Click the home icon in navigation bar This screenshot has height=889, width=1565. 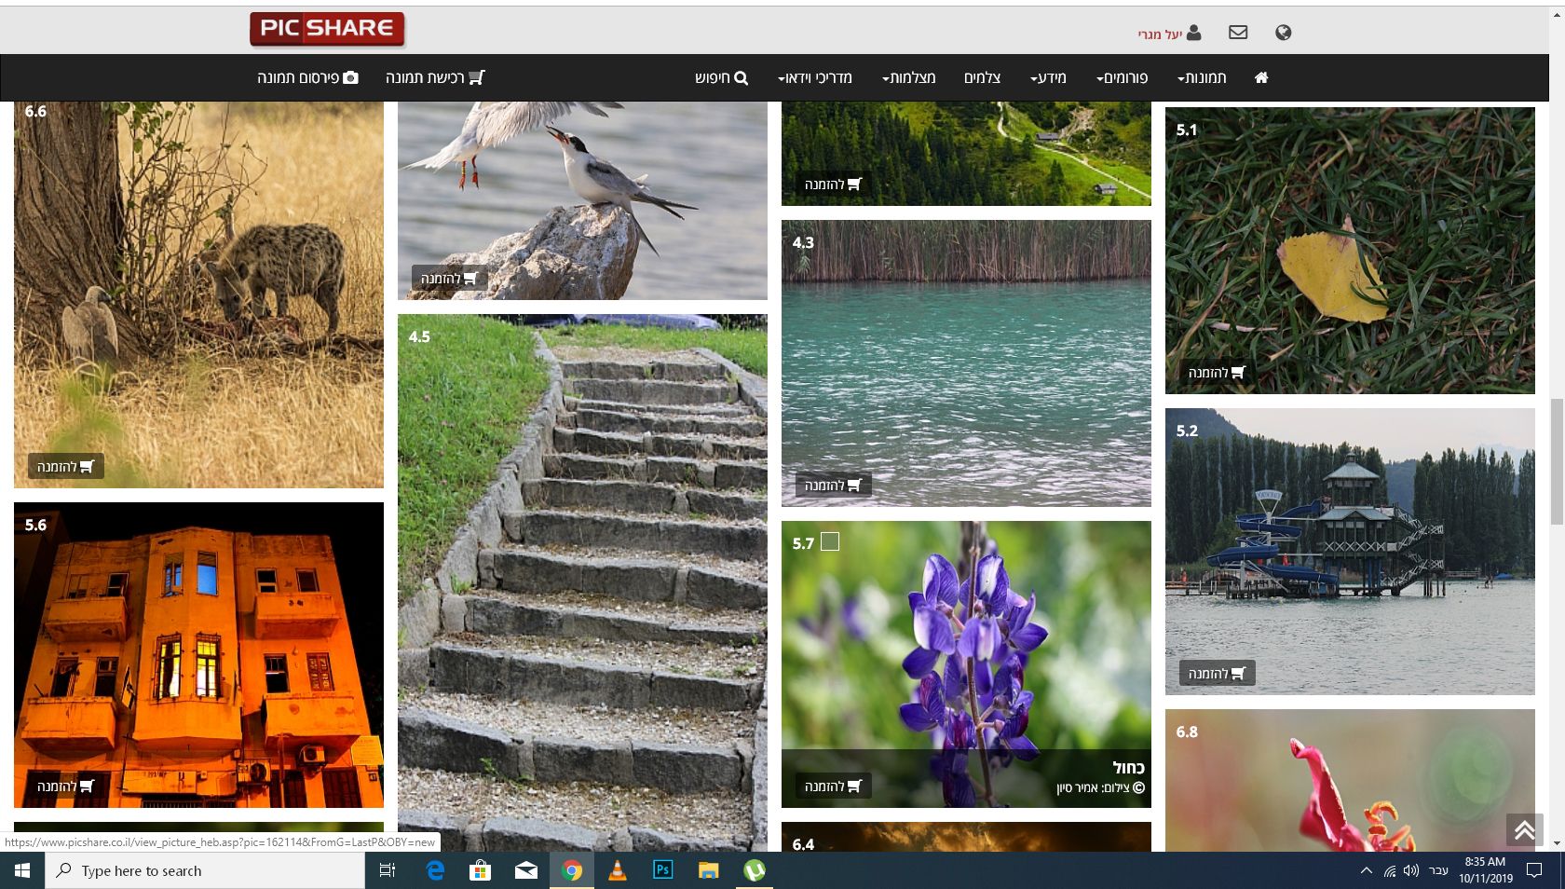coord(1261,77)
